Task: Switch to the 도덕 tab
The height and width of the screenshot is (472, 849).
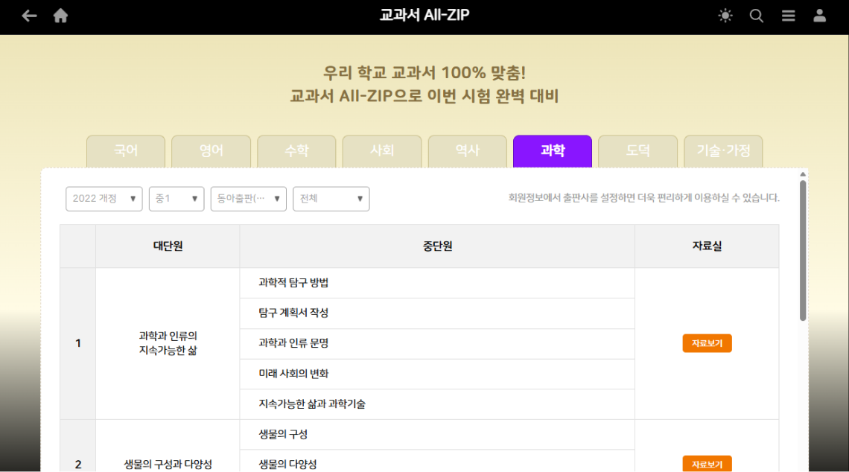Action: pyautogui.click(x=637, y=150)
